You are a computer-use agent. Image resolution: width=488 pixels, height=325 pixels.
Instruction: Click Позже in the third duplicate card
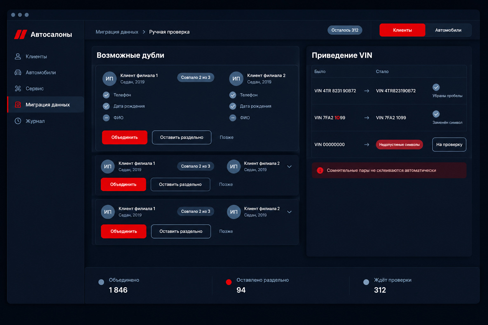226,231
